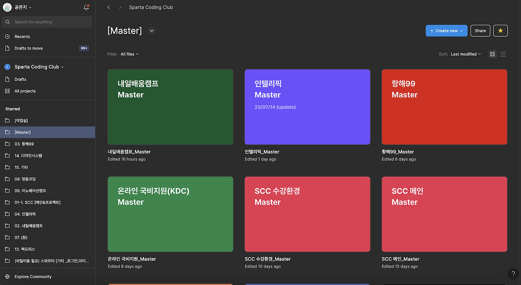Screen dimensions: 521x285
Task: Click file name SCC 메인_Master
Action: tap(401, 259)
